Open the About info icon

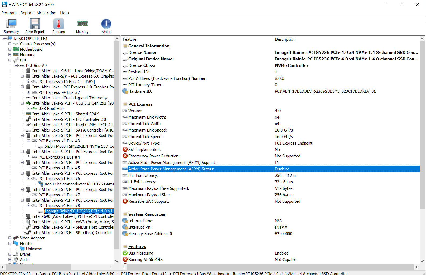(106, 24)
